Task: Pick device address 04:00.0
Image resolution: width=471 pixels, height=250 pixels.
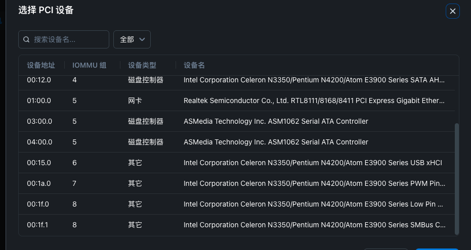Action: point(39,142)
